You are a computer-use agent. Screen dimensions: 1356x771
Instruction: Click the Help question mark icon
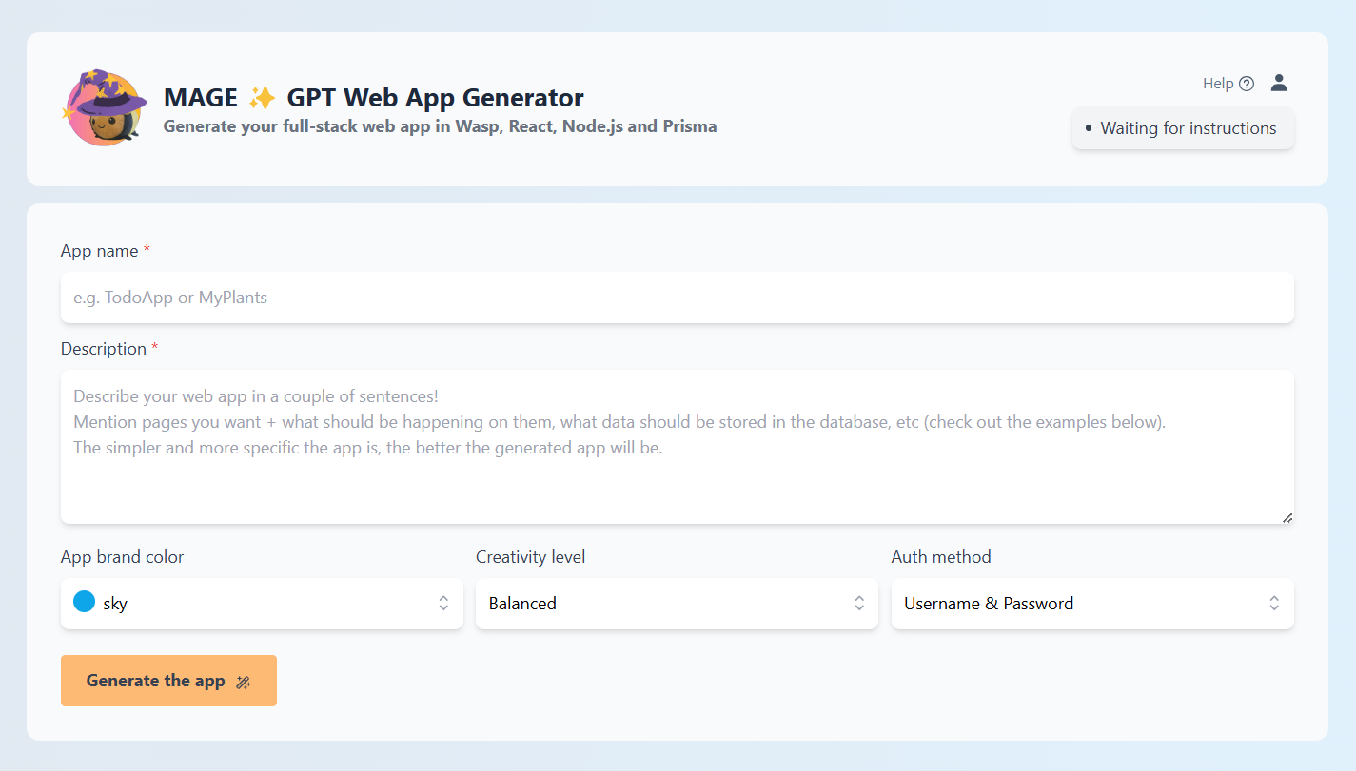pyautogui.click(x=1247, y=84)
